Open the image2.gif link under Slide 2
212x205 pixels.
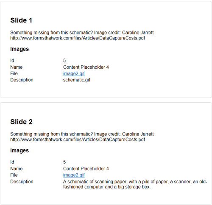(74, 175)
